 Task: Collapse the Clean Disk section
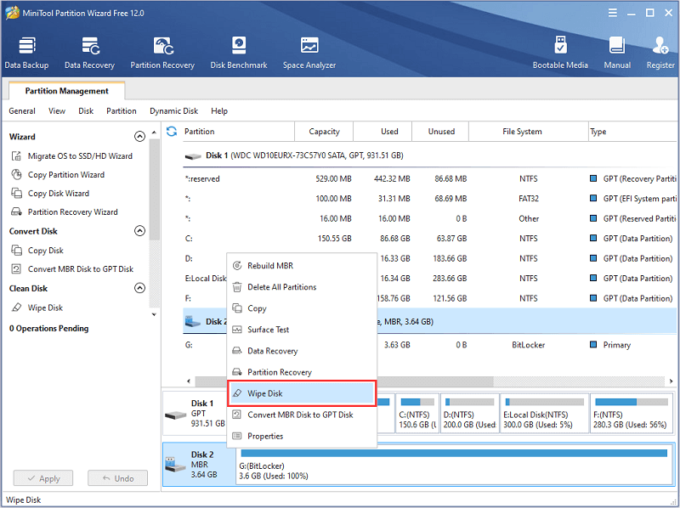pos(139,288)
